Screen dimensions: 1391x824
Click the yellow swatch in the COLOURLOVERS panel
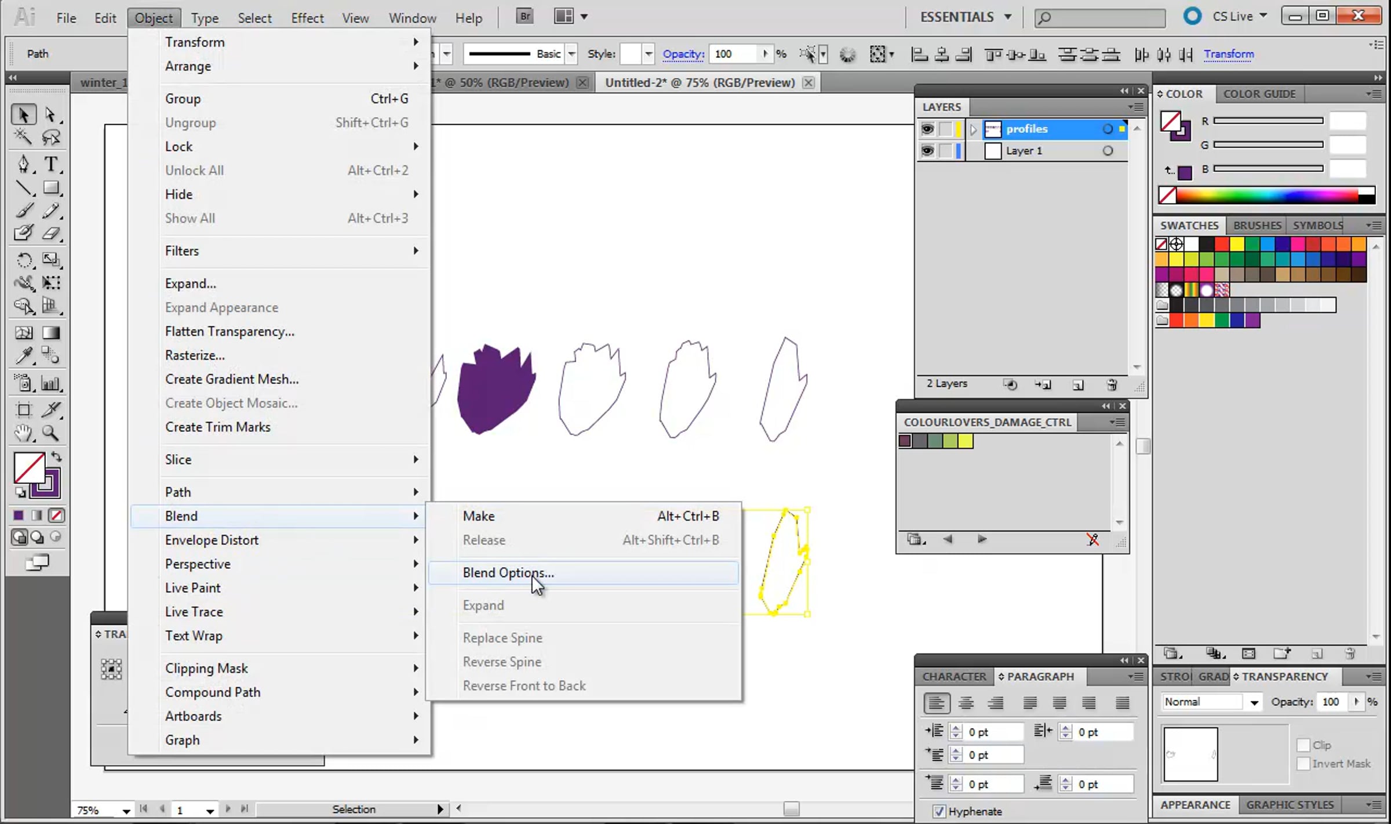[966, 441]
